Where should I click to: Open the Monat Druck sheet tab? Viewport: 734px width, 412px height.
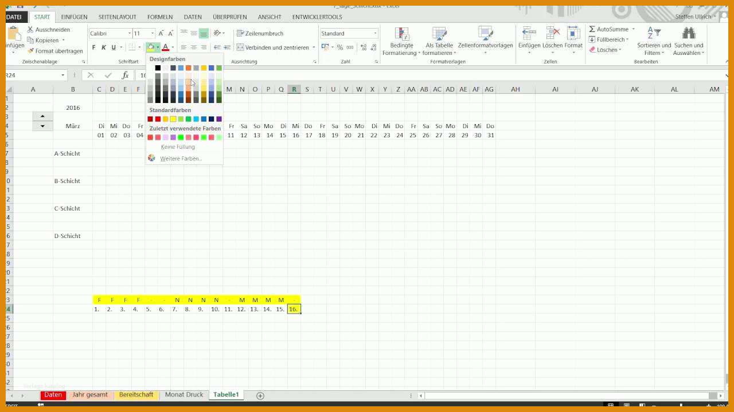(x=184, y=395)
